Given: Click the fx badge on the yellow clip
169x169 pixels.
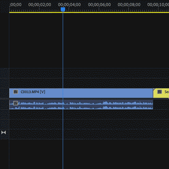Looking at the screenshot, I should coord(160,92).
